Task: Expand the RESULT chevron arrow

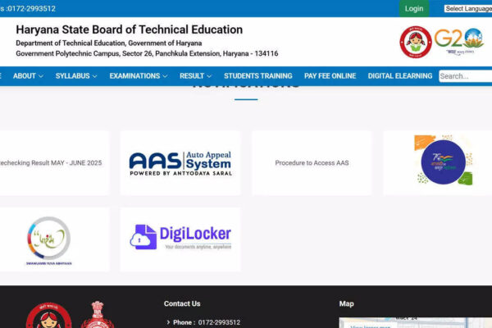Action: pyautogui.click(x=209, y=76)
